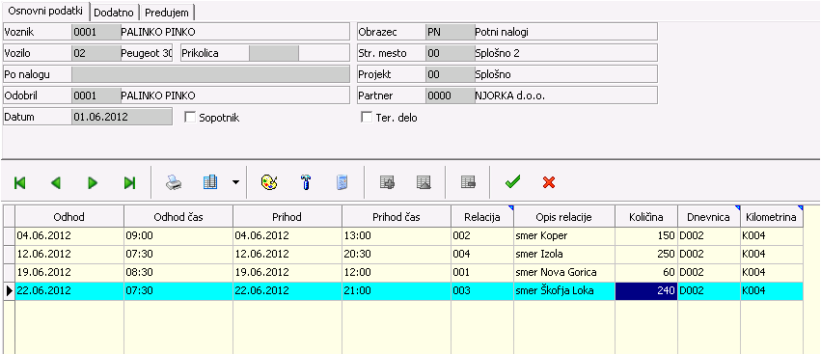Click the Prihod čas cell 21:00
Viewport: 821px width, 354px height.
[x=396, y=291]
